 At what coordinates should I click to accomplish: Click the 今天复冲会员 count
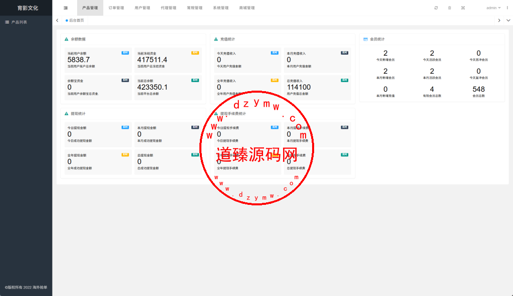coord(478,71)
